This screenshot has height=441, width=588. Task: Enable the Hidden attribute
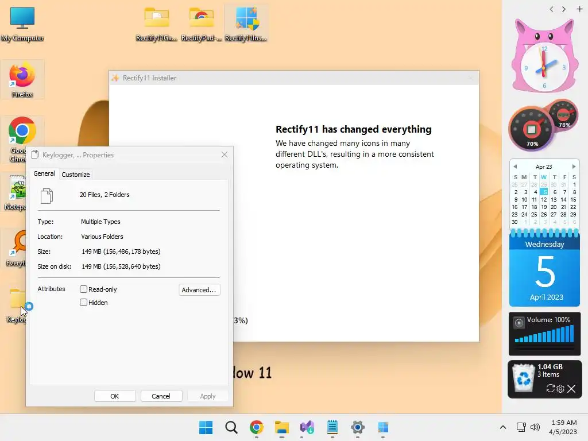pos(83,302)
